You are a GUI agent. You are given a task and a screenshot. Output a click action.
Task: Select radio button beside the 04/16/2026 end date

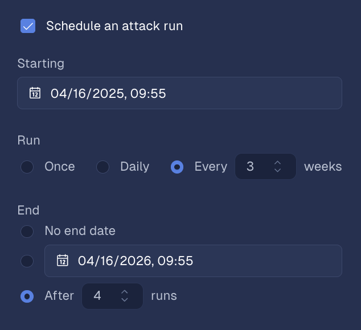pyautogui.click(x=27, y=261)
